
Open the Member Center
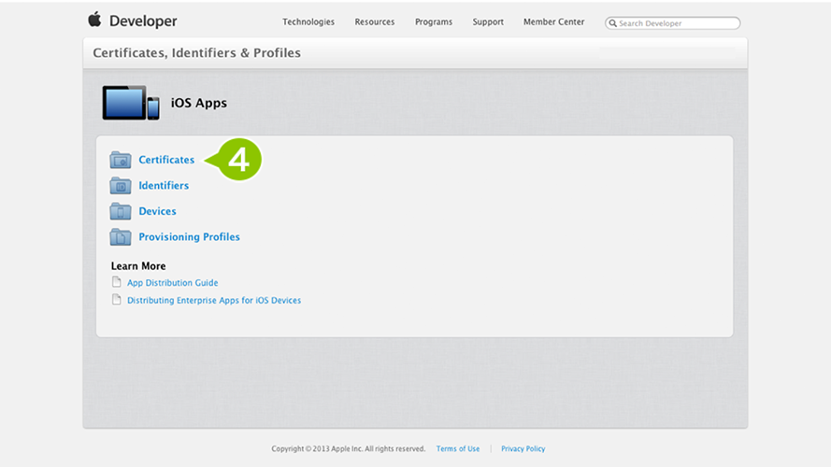click(553, 21)
